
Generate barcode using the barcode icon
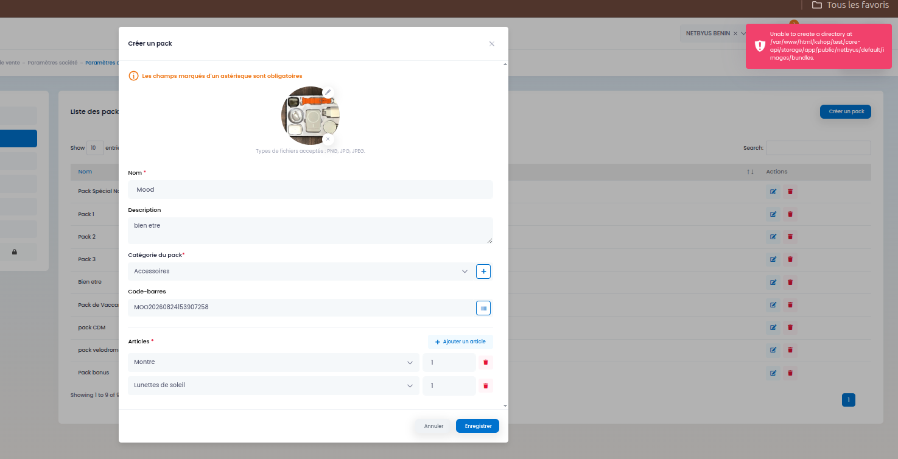tap(483, 308)
